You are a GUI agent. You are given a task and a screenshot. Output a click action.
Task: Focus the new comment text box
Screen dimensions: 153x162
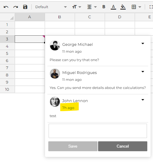98,131
